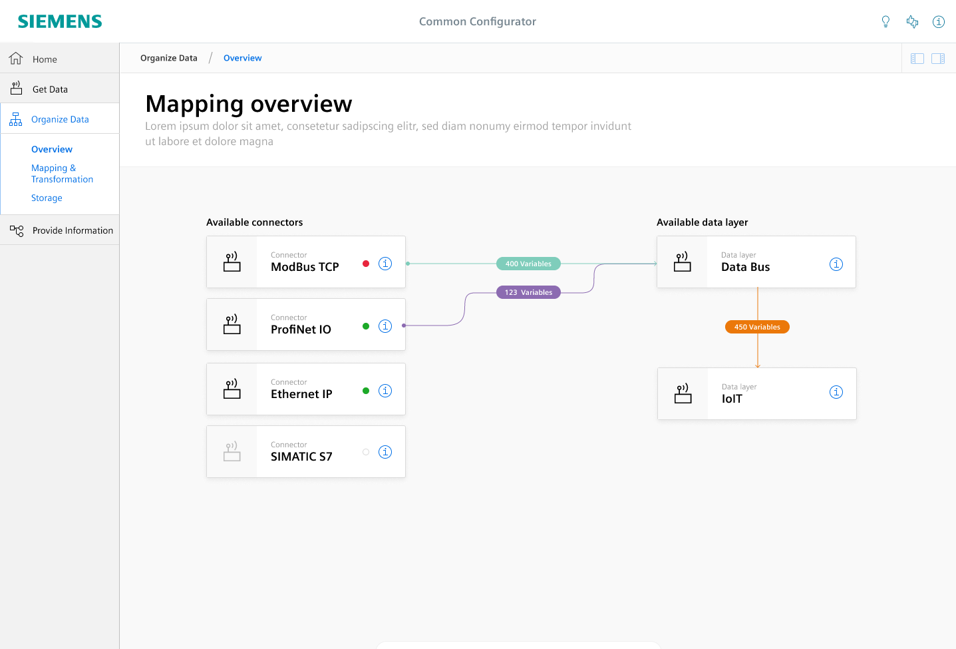Click the lightbulb tips icon in header
The height and width of the screenshot is (649, 956).
885,22
